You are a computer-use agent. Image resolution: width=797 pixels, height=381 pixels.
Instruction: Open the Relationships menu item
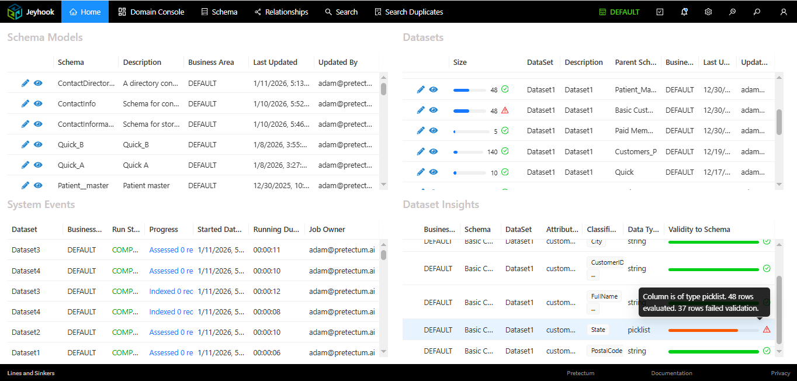tap(281, 11)
